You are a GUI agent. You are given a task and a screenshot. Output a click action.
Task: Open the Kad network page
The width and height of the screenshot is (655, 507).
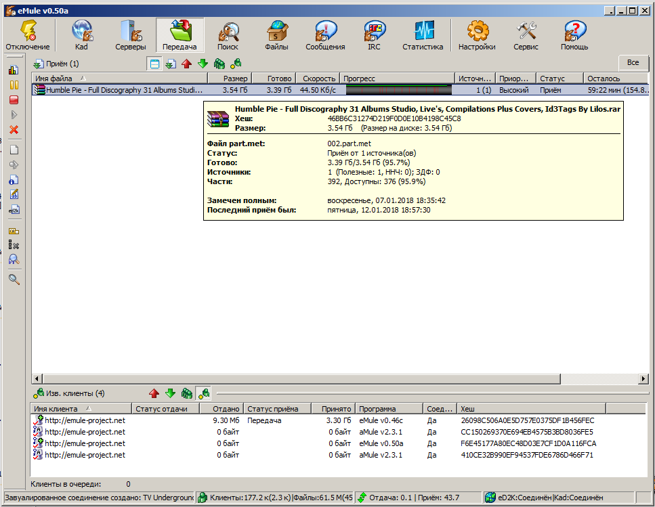coord(81,35)
